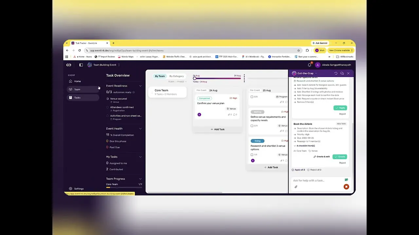
Task: Collapse the Event Readiness section
Action: coord(140,86)
